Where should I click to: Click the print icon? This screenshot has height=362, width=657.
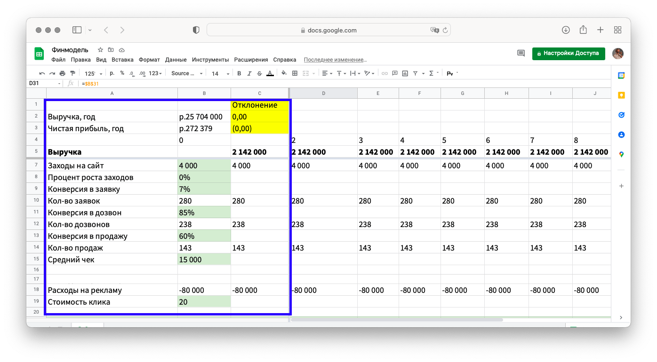tap(62, 73)
